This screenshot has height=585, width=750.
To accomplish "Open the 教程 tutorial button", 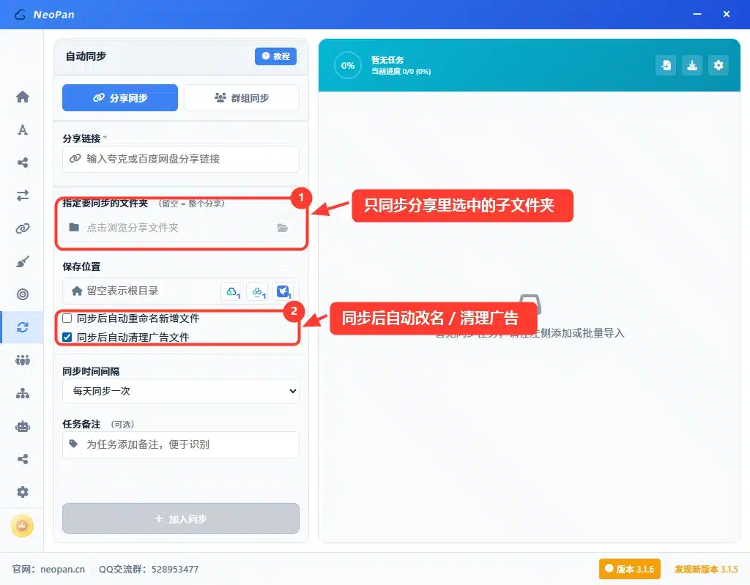I will point(275,56).
